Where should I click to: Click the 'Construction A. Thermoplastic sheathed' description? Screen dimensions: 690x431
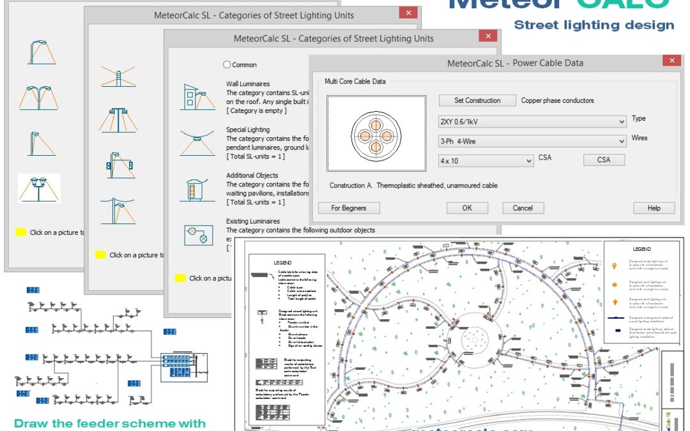[413, 186]
